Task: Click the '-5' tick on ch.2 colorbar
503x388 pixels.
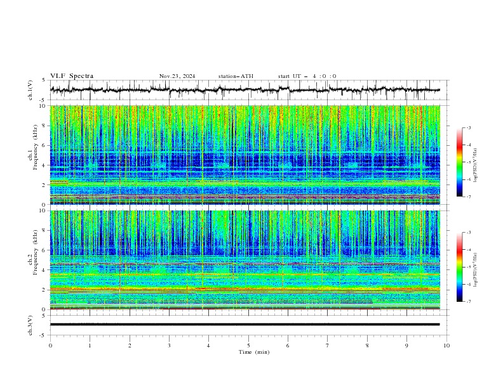Action: pos(469,267)
